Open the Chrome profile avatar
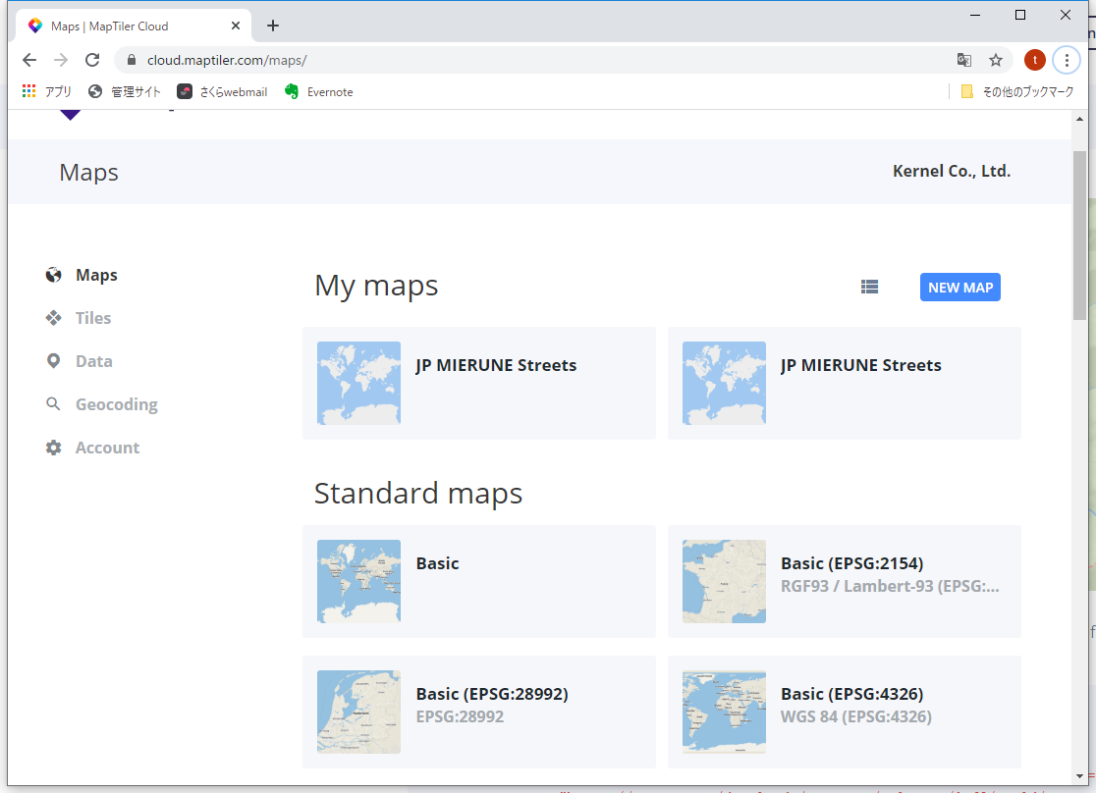1096x793 pixels. pos(1034,60)
